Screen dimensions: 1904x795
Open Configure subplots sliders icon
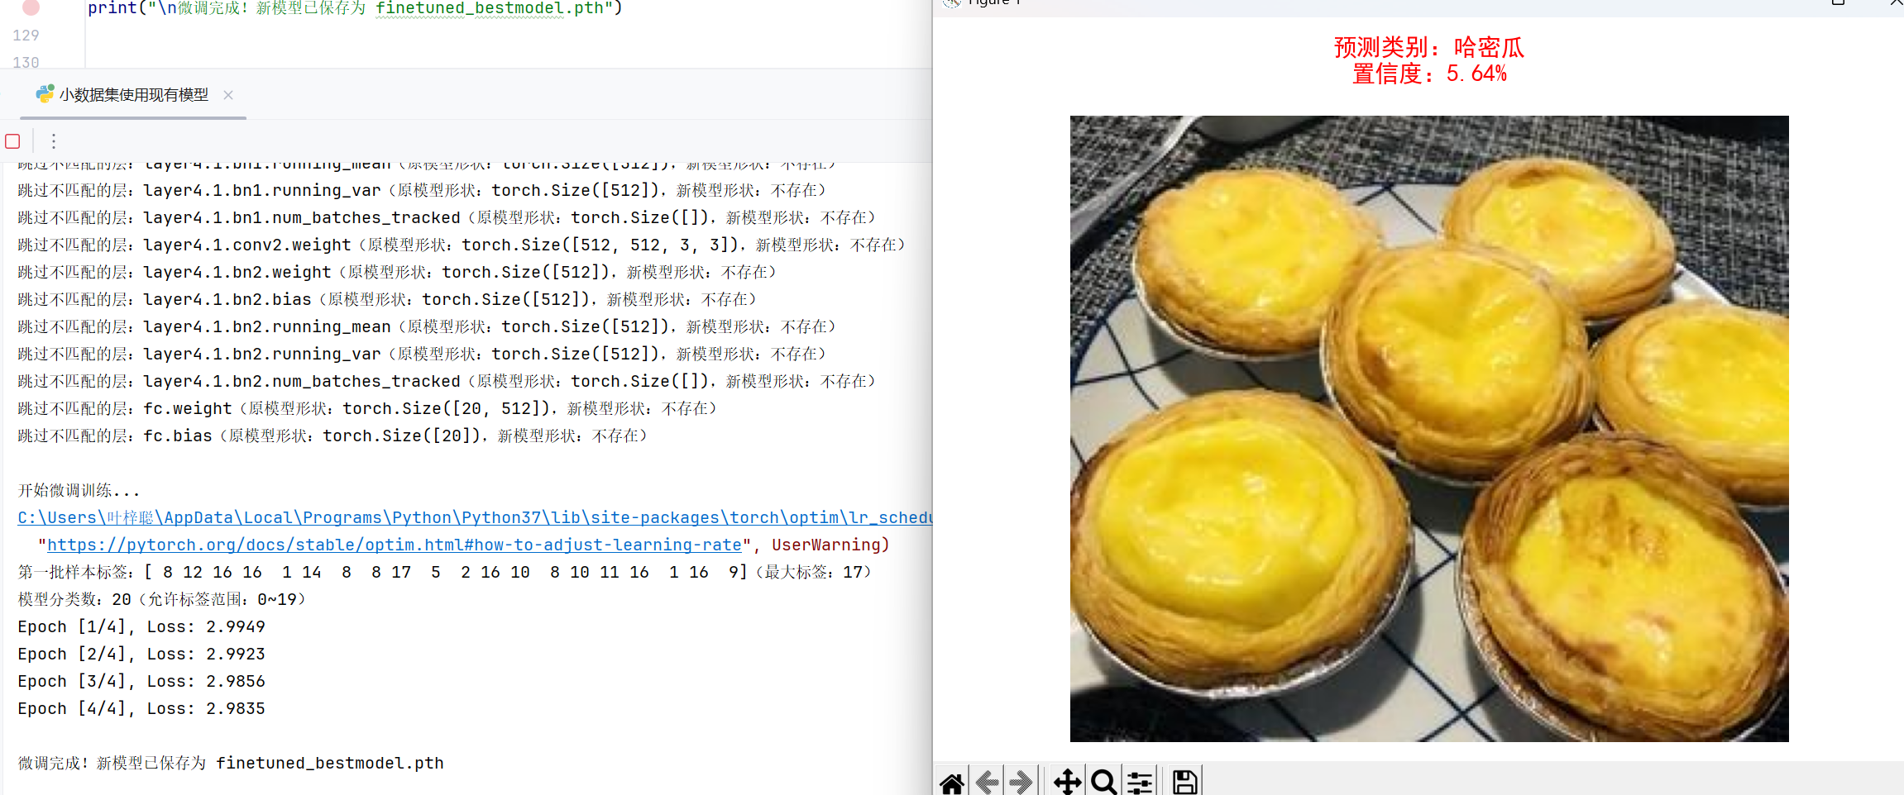[x=1140, y=782]
